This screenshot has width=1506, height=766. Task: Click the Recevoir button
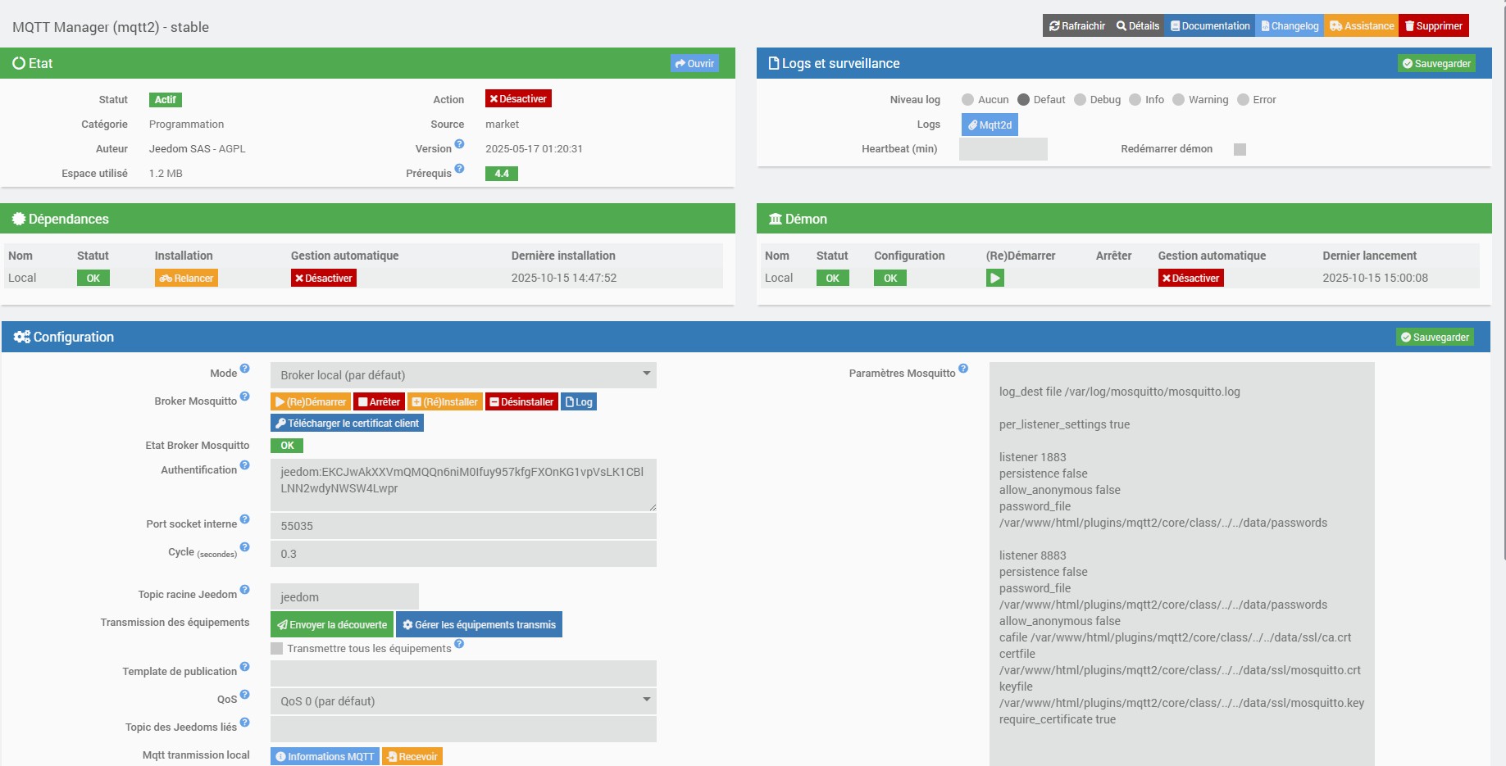[x=412, y=756]
